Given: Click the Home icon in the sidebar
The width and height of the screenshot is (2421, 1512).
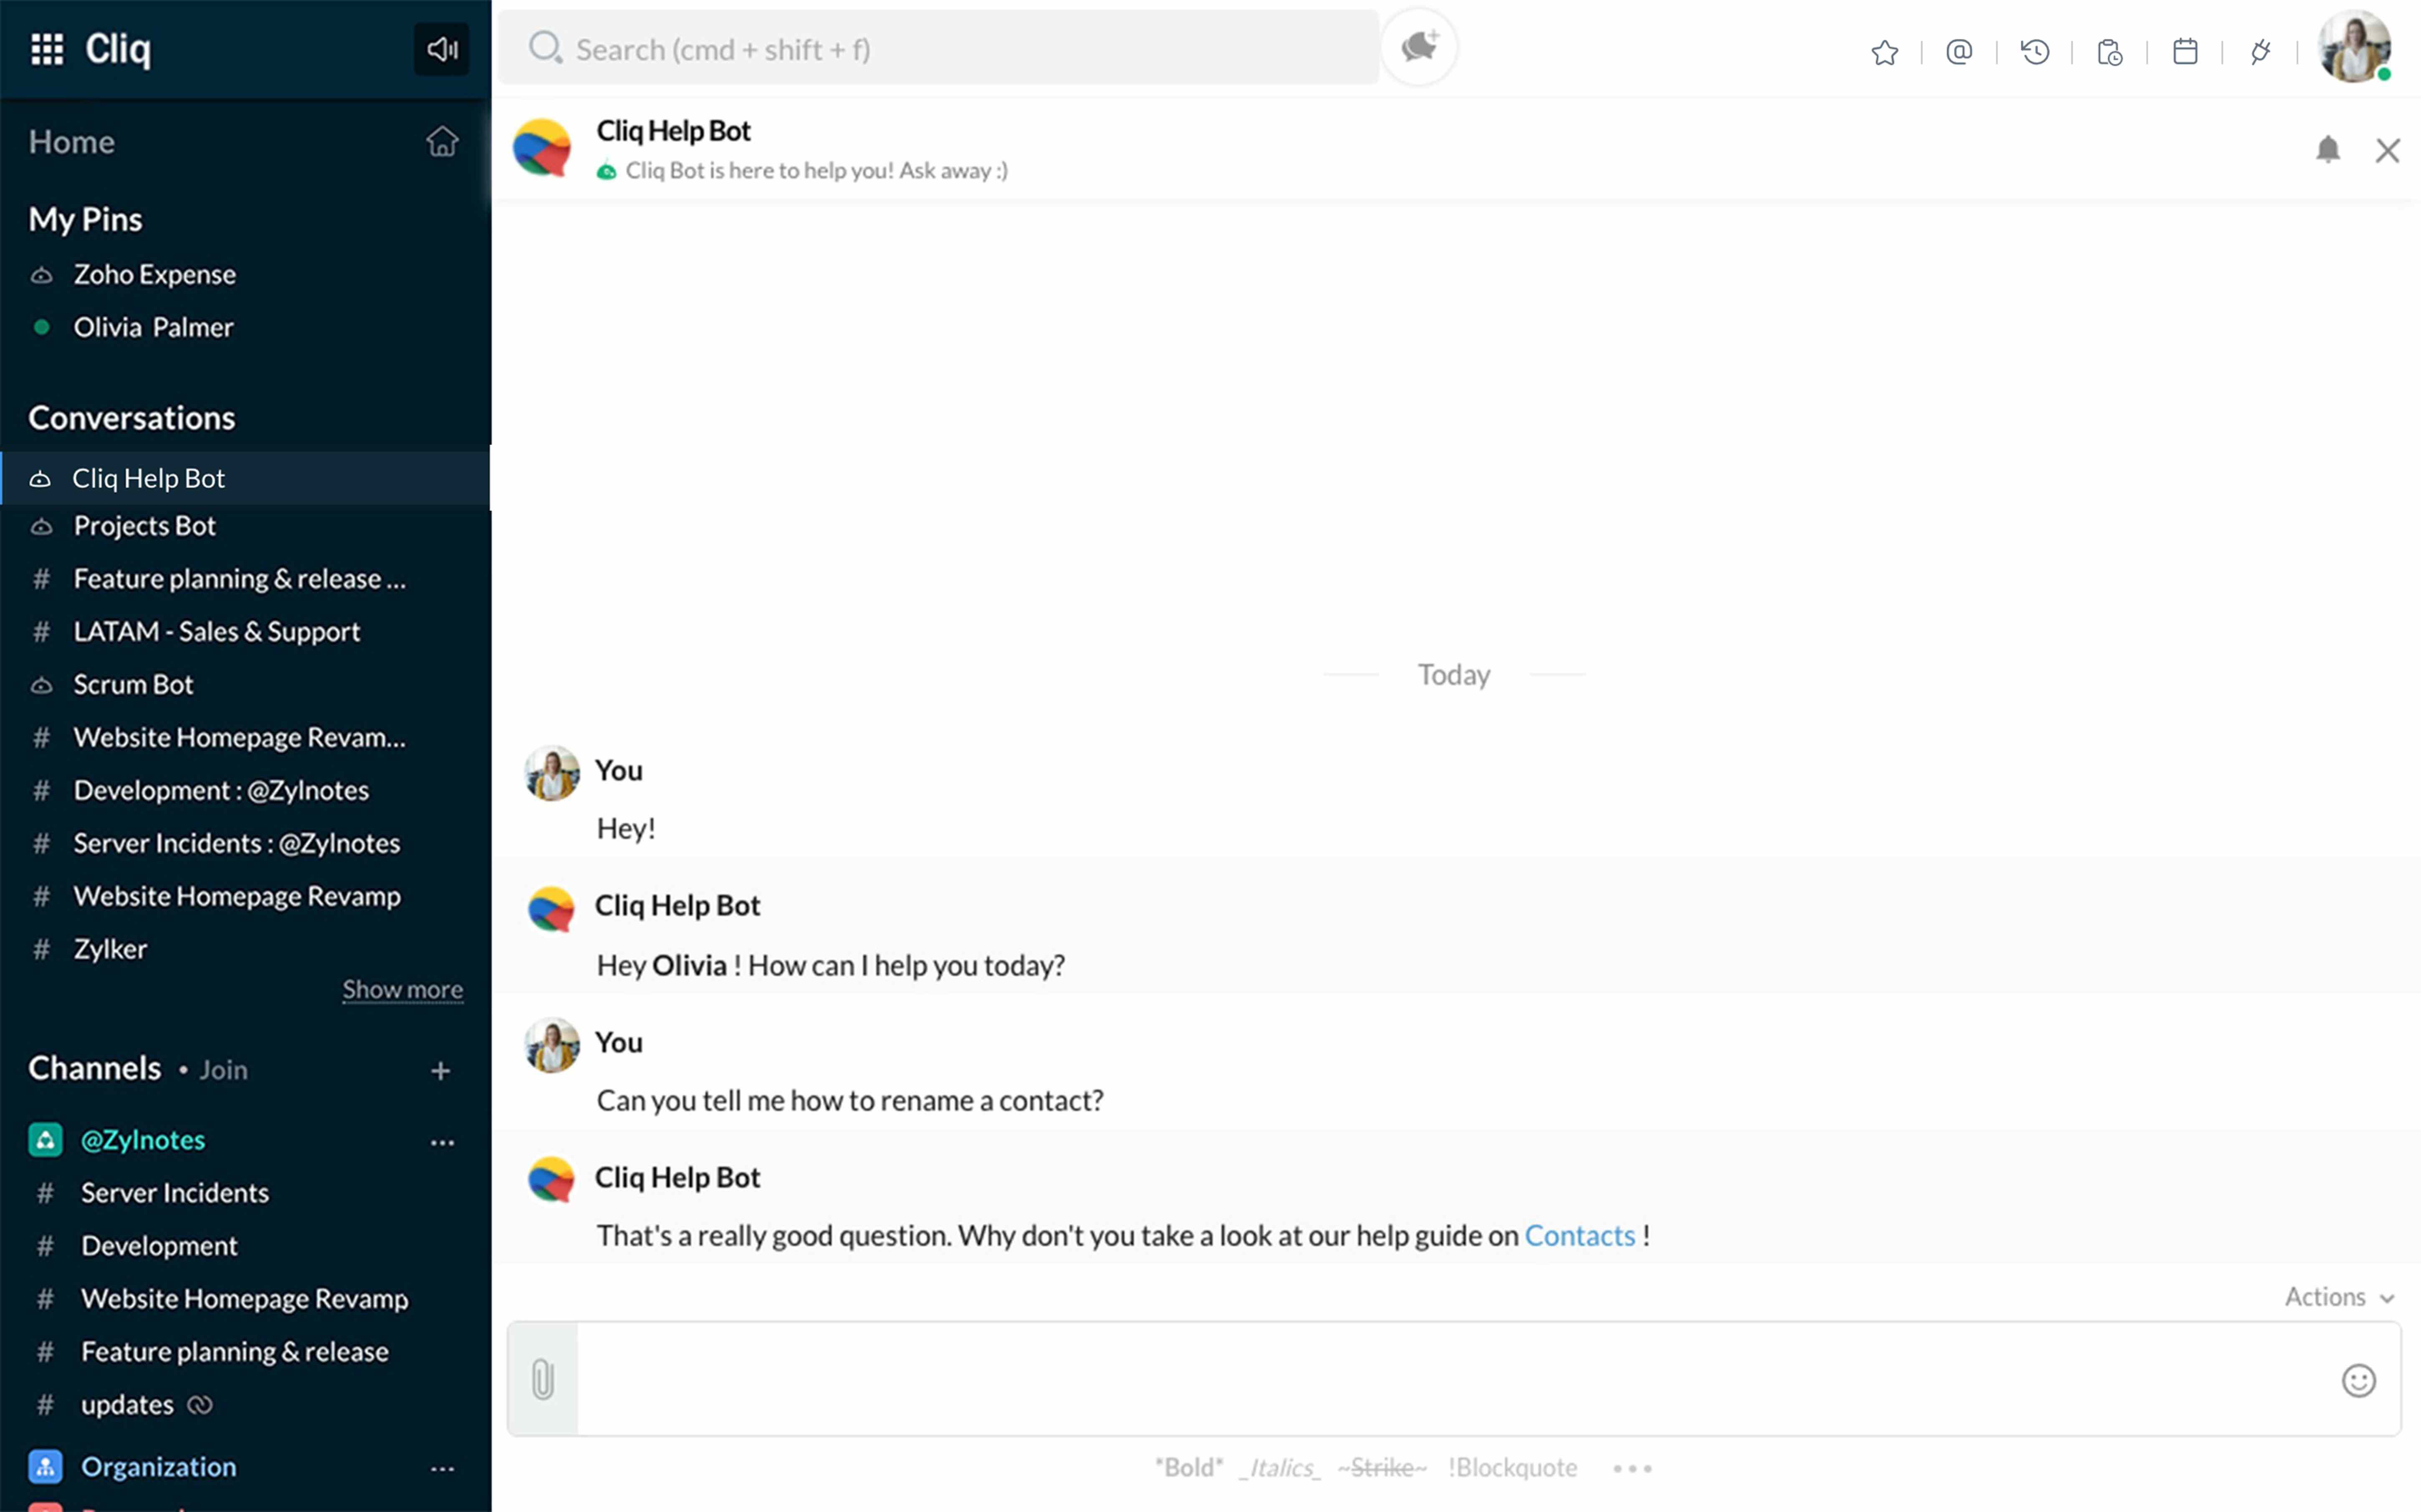Looking at the screenshot, I should pyautogui.click(x=441, y=142).
